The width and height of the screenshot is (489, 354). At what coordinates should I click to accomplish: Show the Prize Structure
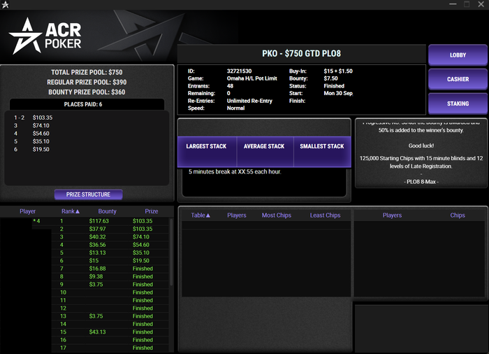point(88,194)
